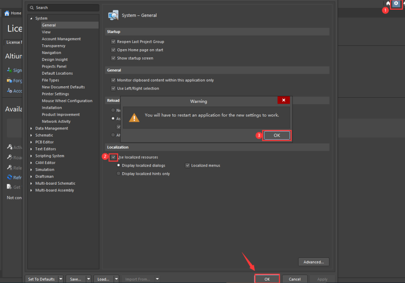Toggle the Use localized resources checkbox
405x283 pixels.
[x=114, y=157]
